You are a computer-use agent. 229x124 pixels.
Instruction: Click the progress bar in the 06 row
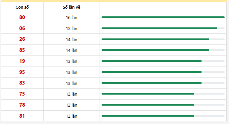tap(163, 28)
